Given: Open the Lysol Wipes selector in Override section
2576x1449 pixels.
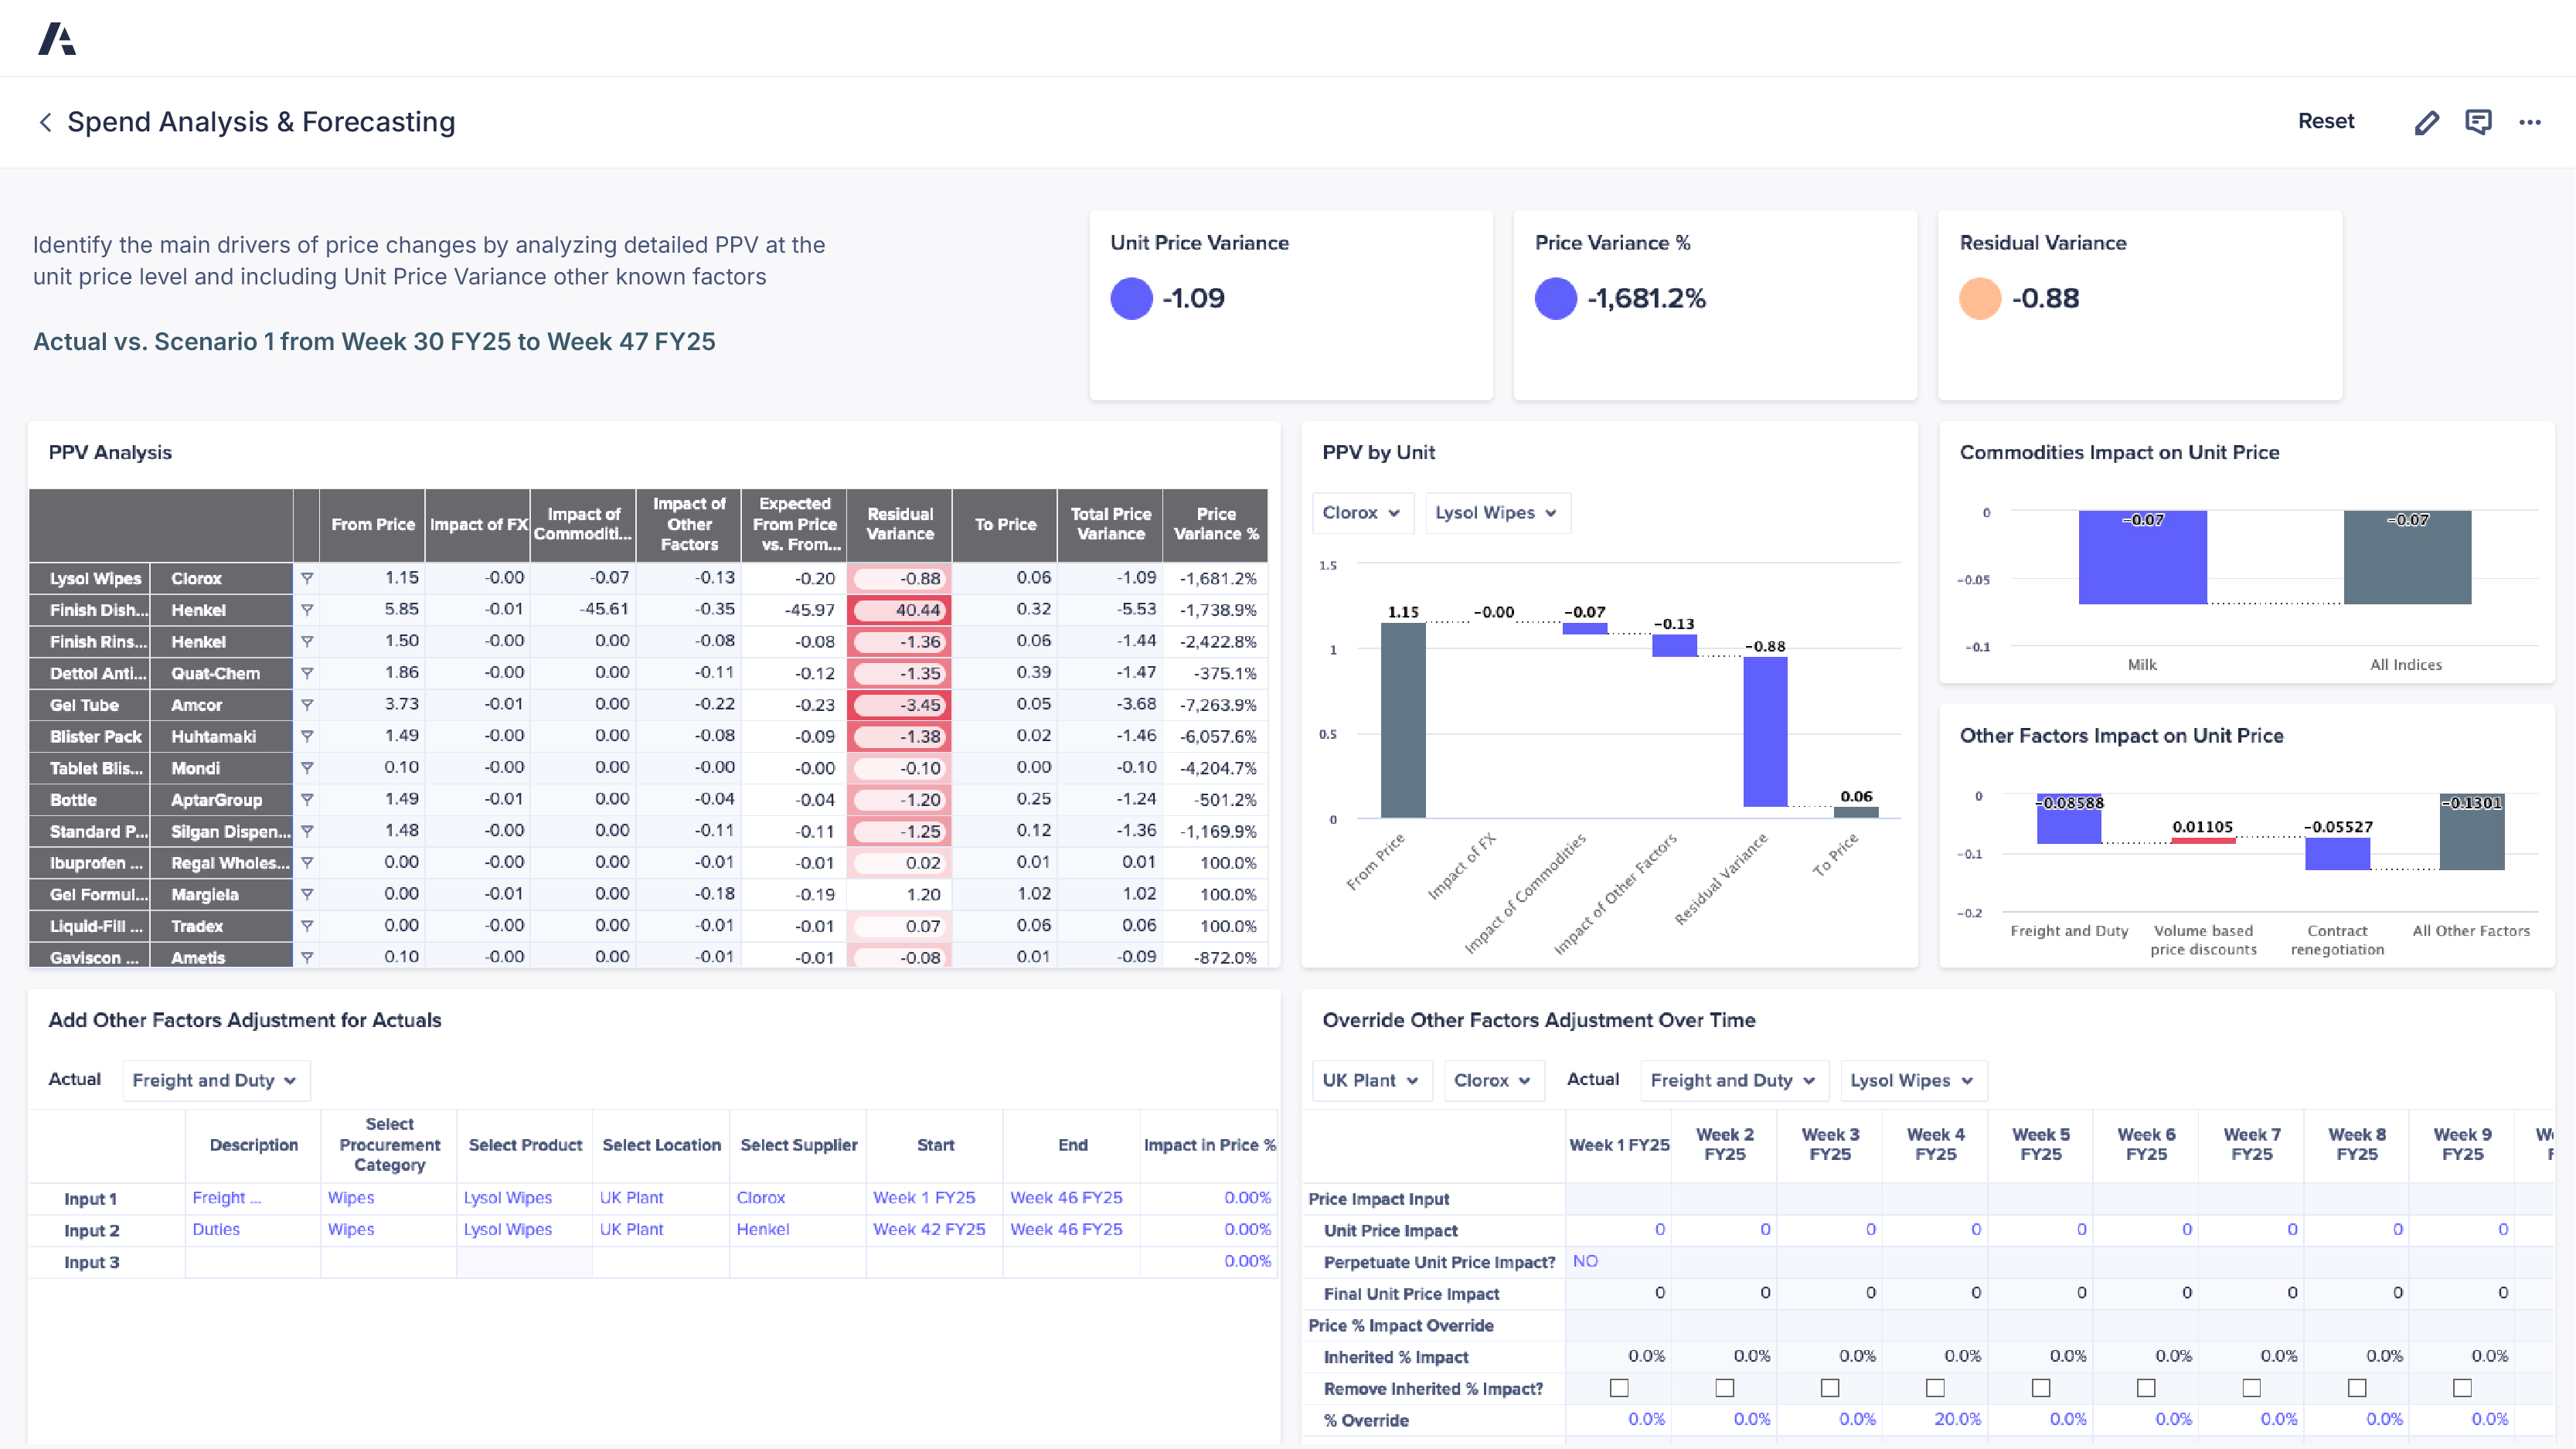Looking at the screenshot, I should point(1911,1080).
